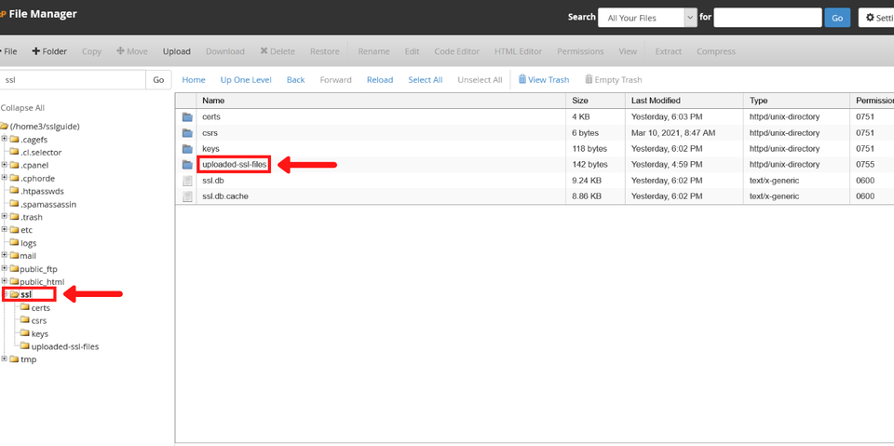Open the certs folder icon in file list

click(x=187, y=117)
